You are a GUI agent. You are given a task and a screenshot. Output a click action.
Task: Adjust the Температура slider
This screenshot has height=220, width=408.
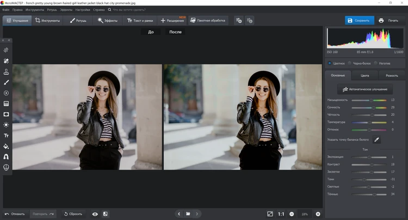[x=369, y=123]
